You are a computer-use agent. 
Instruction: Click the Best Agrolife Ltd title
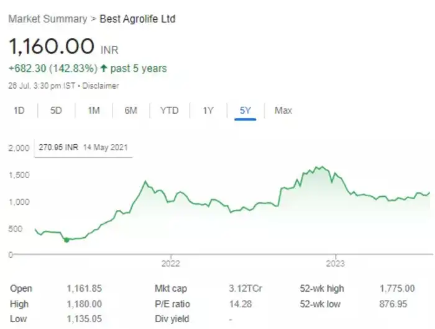(x=137, y=19)
